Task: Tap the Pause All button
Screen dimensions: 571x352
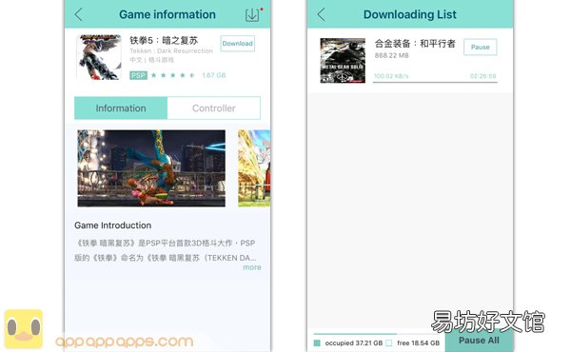Action: (479, 341)
